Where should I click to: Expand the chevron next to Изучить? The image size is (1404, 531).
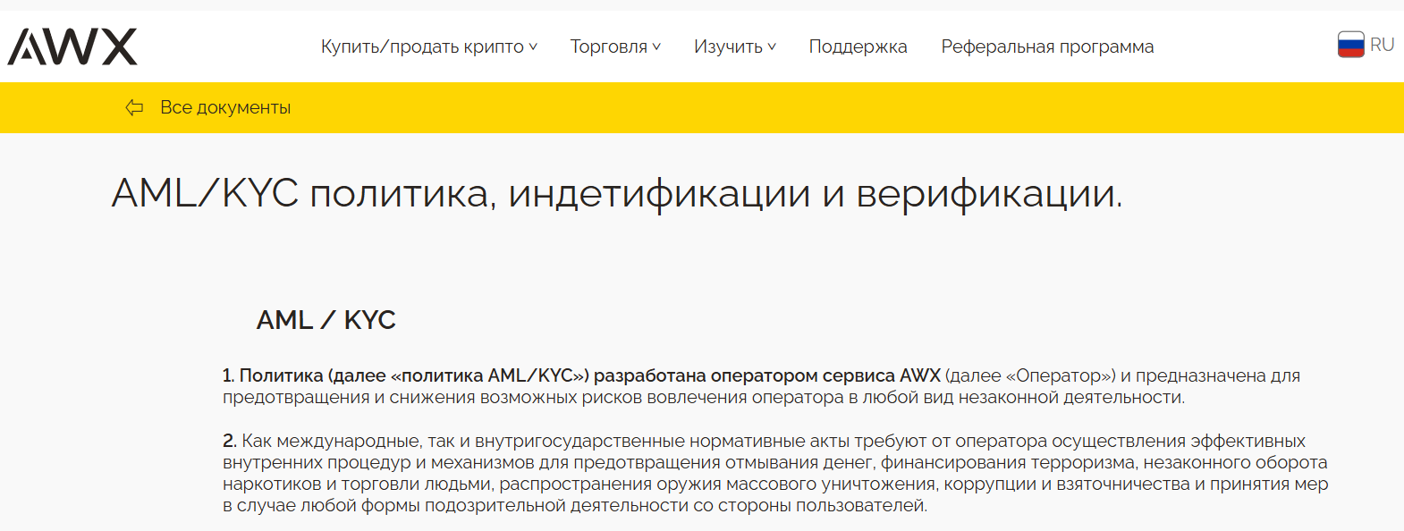772,46
